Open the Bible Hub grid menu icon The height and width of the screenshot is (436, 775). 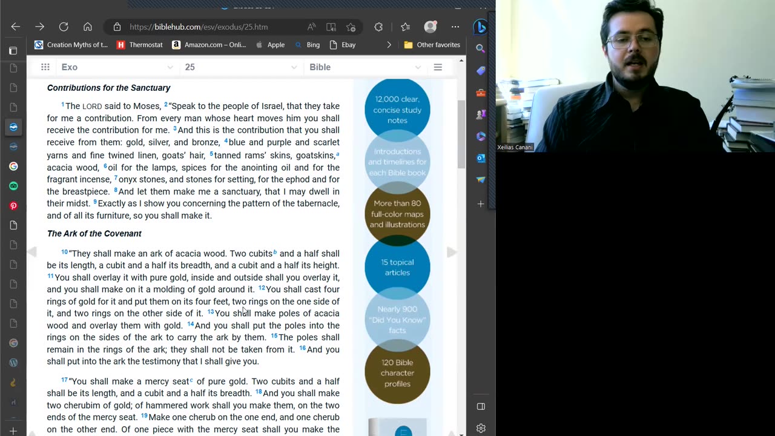click(45, 67)
